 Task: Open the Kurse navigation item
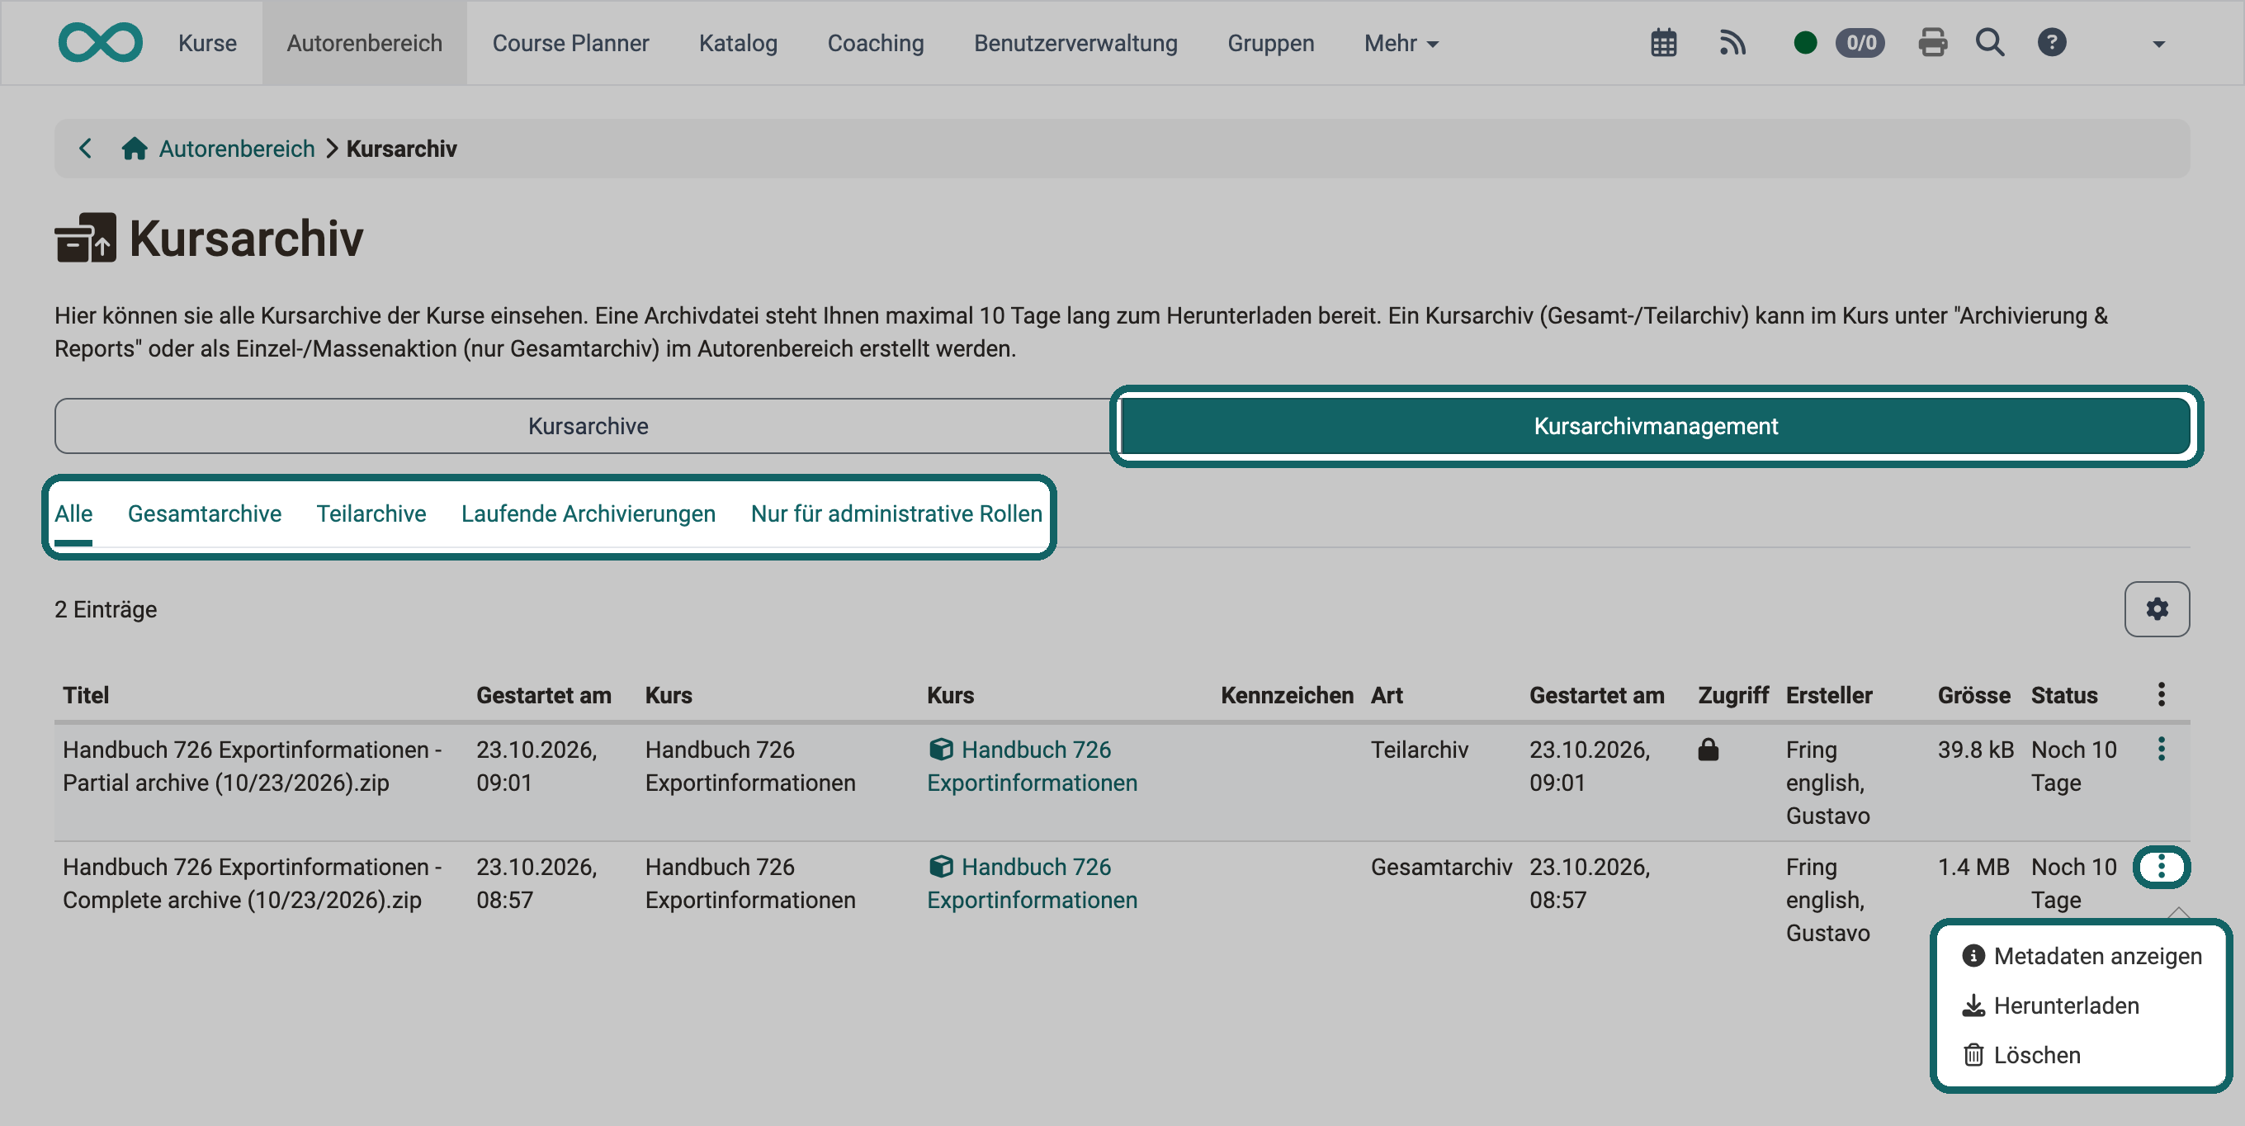coord(207,43)
